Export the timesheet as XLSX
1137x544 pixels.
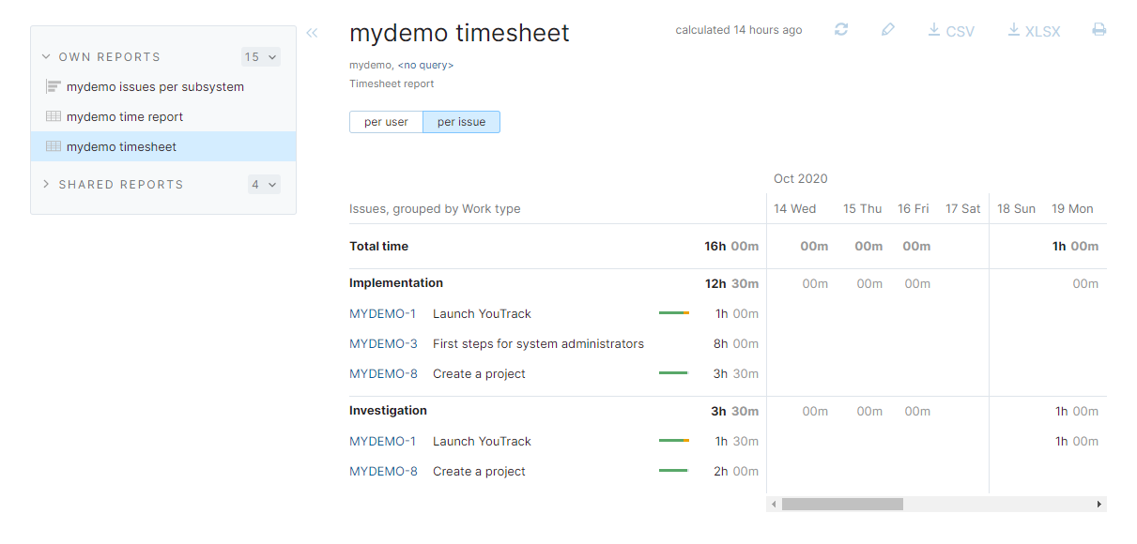1034,31
